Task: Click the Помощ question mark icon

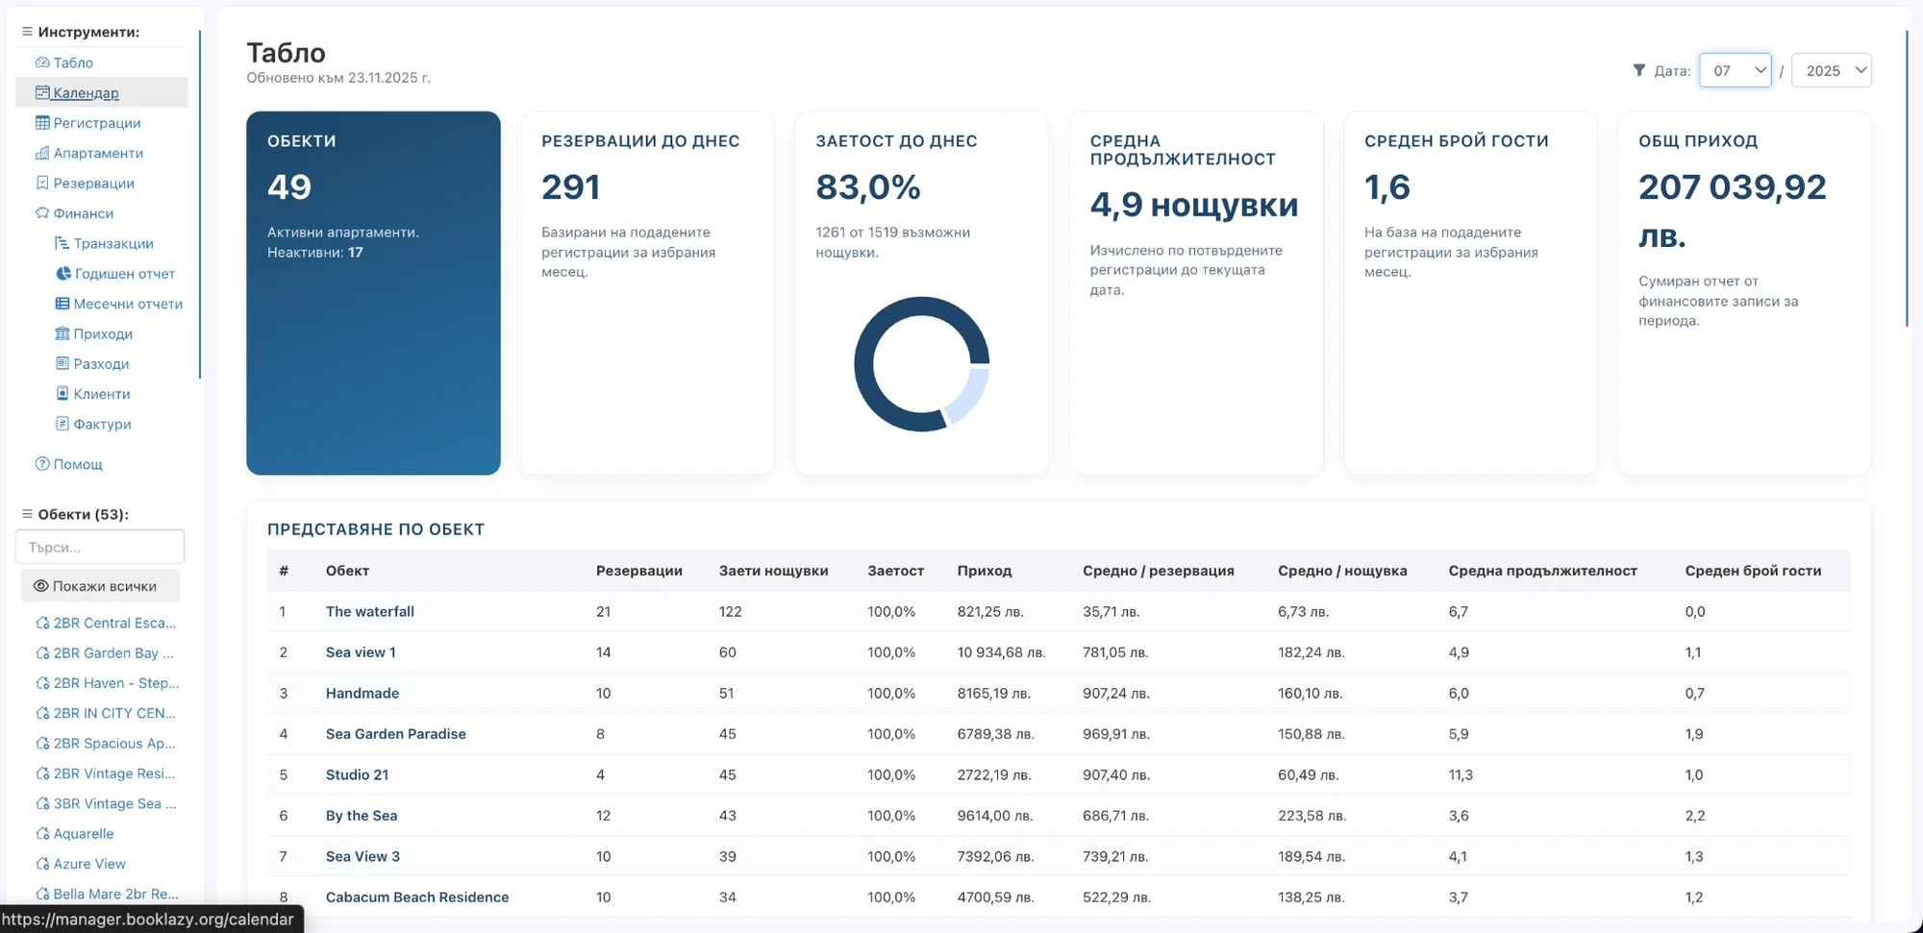Action: (x=42, y=464)
